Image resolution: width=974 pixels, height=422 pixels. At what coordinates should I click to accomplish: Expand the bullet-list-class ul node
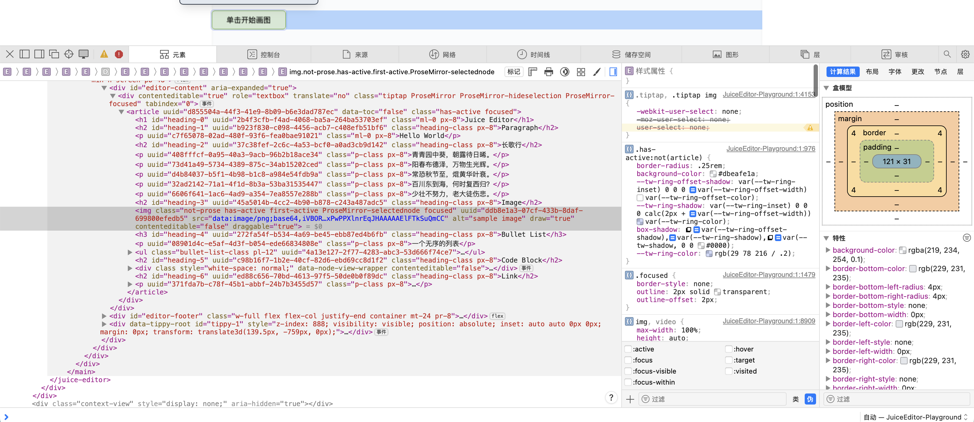pos(130,252)
